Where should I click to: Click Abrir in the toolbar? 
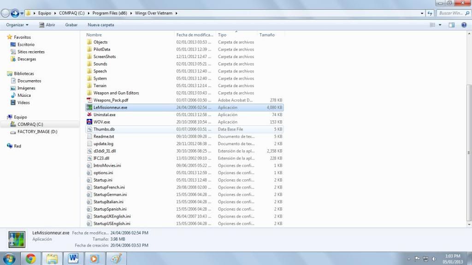(47, 25)
